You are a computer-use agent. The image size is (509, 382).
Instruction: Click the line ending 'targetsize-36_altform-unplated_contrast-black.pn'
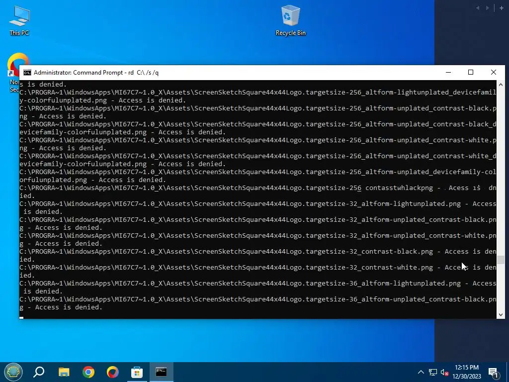tap(258, 299)
